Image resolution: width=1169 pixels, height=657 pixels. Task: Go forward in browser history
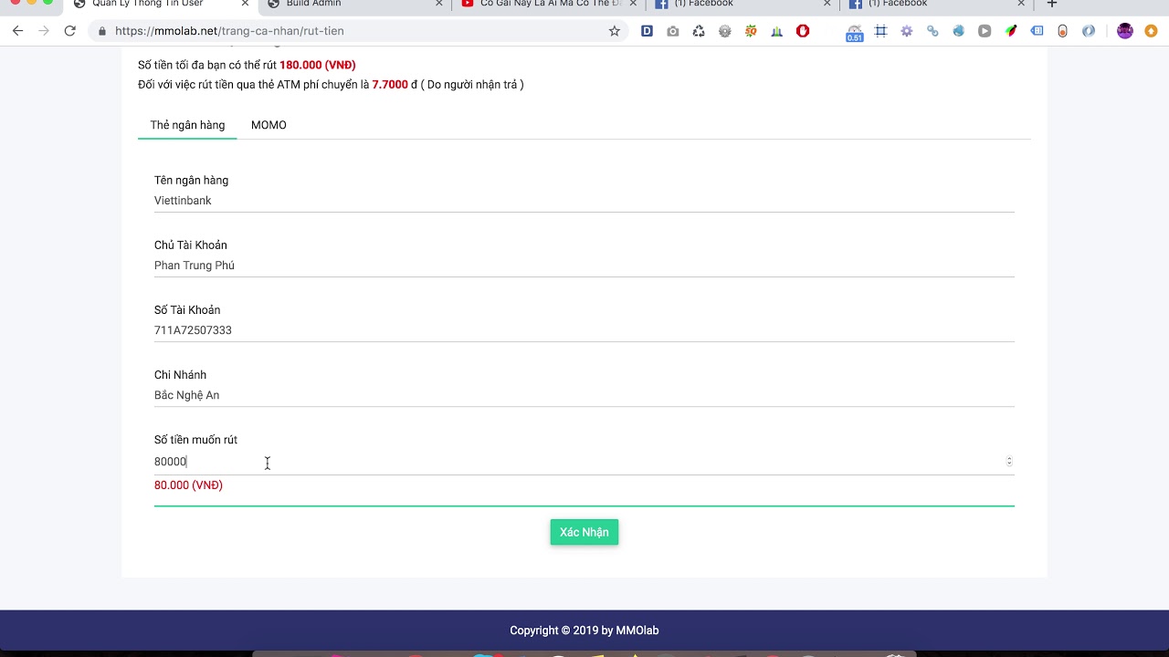tap(43, 31)
